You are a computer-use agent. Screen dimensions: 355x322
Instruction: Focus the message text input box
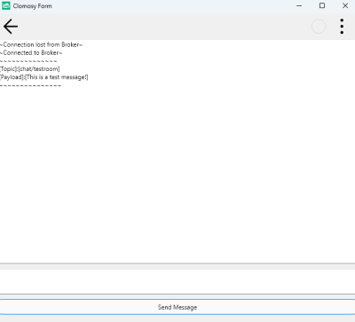[177, 281]
